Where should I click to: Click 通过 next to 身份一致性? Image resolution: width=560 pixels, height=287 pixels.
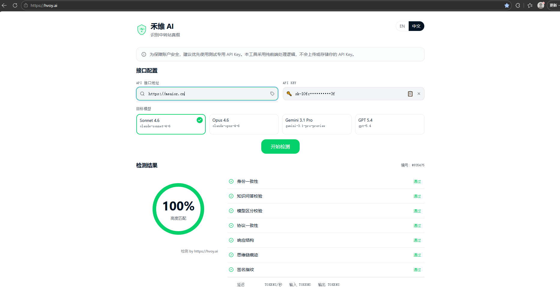tap(417, 181)
